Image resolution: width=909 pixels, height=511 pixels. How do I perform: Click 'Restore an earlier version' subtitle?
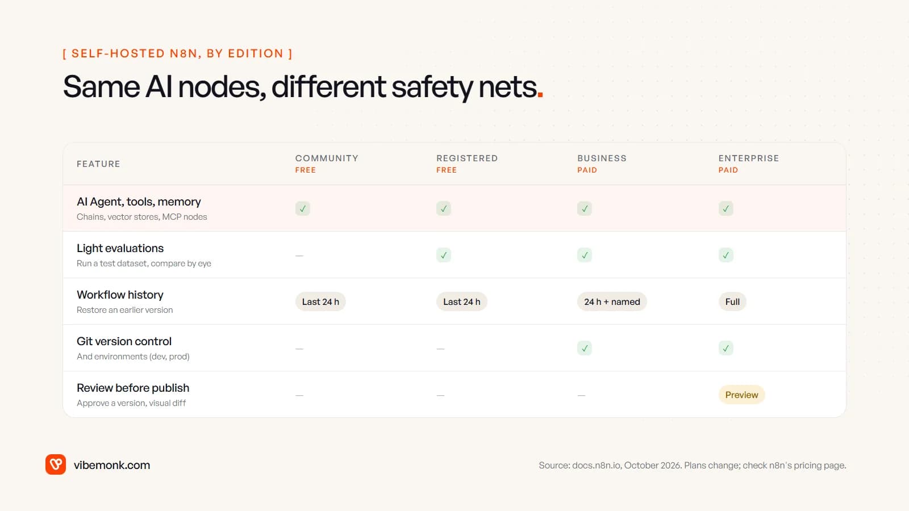pos(124,310)
